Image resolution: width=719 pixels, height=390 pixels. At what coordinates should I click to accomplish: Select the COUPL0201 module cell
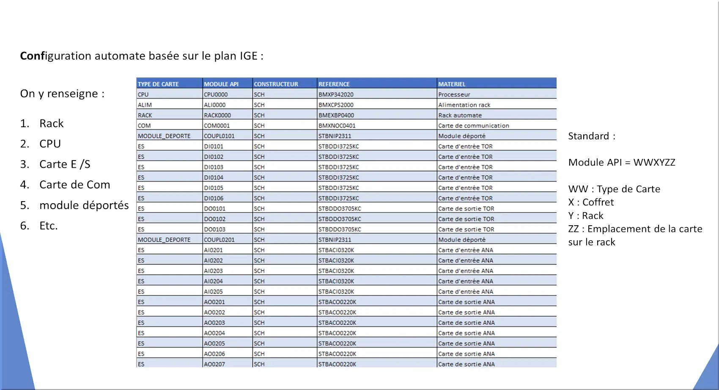click(x=228, y=240)
